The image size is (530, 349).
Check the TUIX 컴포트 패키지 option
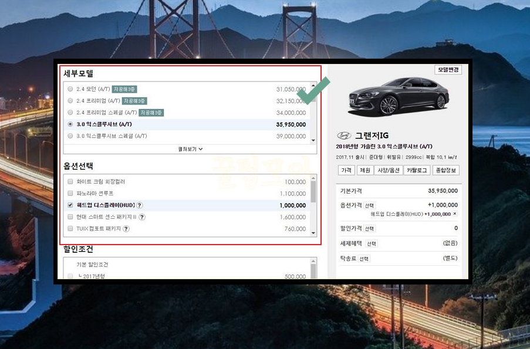point(70,228)
